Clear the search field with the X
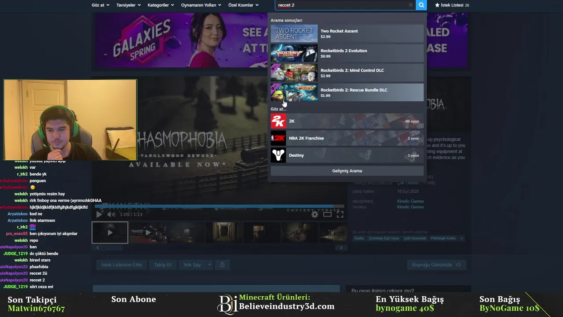Screen dimensions: 563x317 411,5
